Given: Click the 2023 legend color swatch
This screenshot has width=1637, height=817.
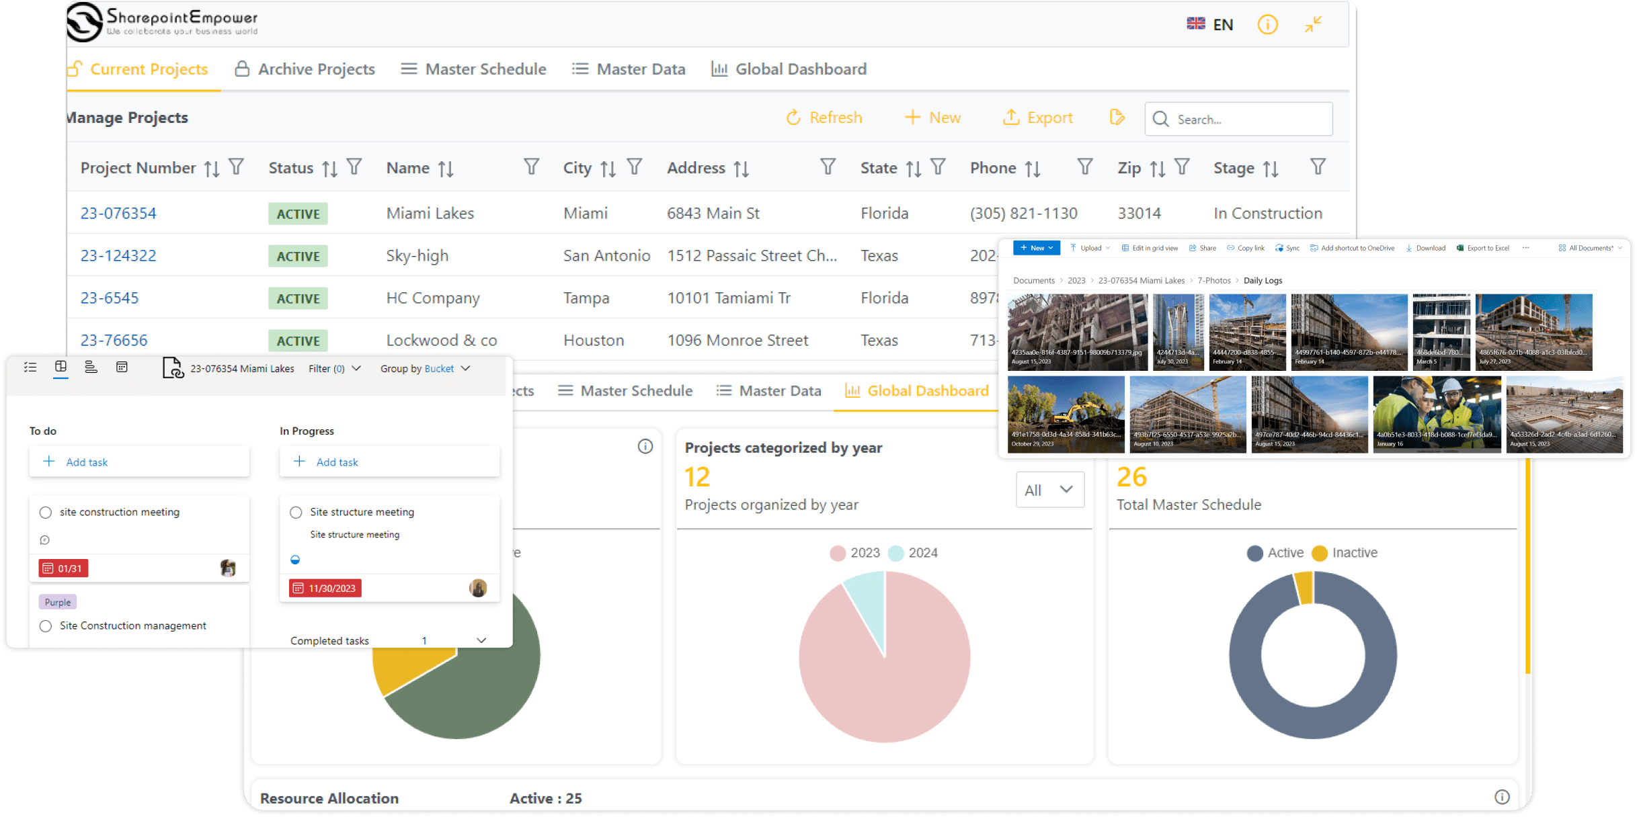Looking at the screenshot, I should 837,553.
